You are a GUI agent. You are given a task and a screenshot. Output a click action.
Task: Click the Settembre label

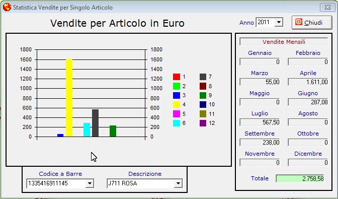click(260, 134)
